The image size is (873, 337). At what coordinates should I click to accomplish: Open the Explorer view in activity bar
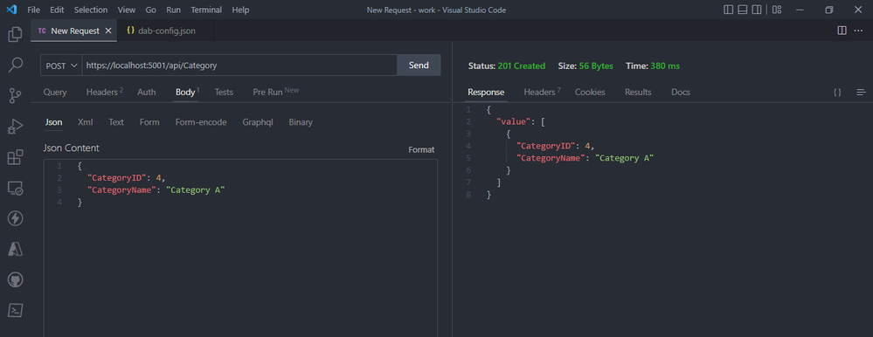(15, 34)
